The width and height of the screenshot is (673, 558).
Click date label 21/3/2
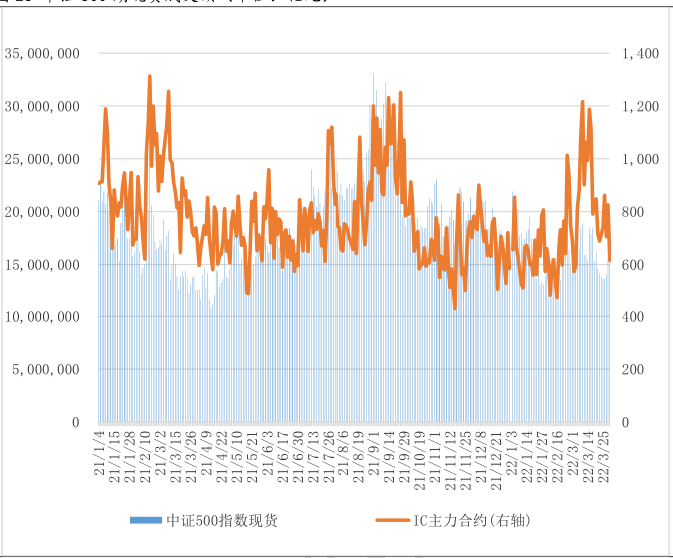pos(160,453)
